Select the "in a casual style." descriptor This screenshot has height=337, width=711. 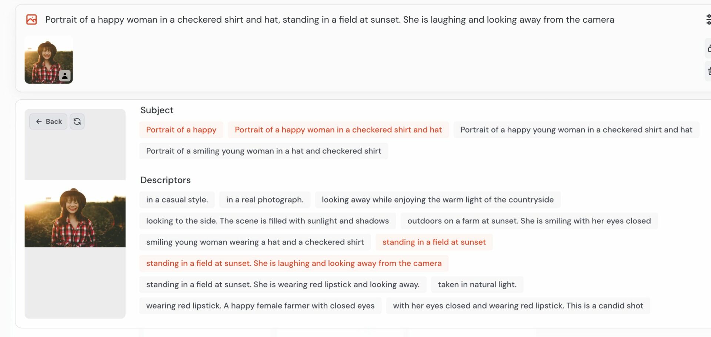[x=177, y=200]
